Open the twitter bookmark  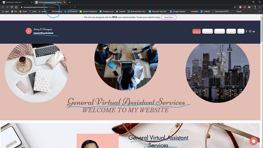coord(42,11)
